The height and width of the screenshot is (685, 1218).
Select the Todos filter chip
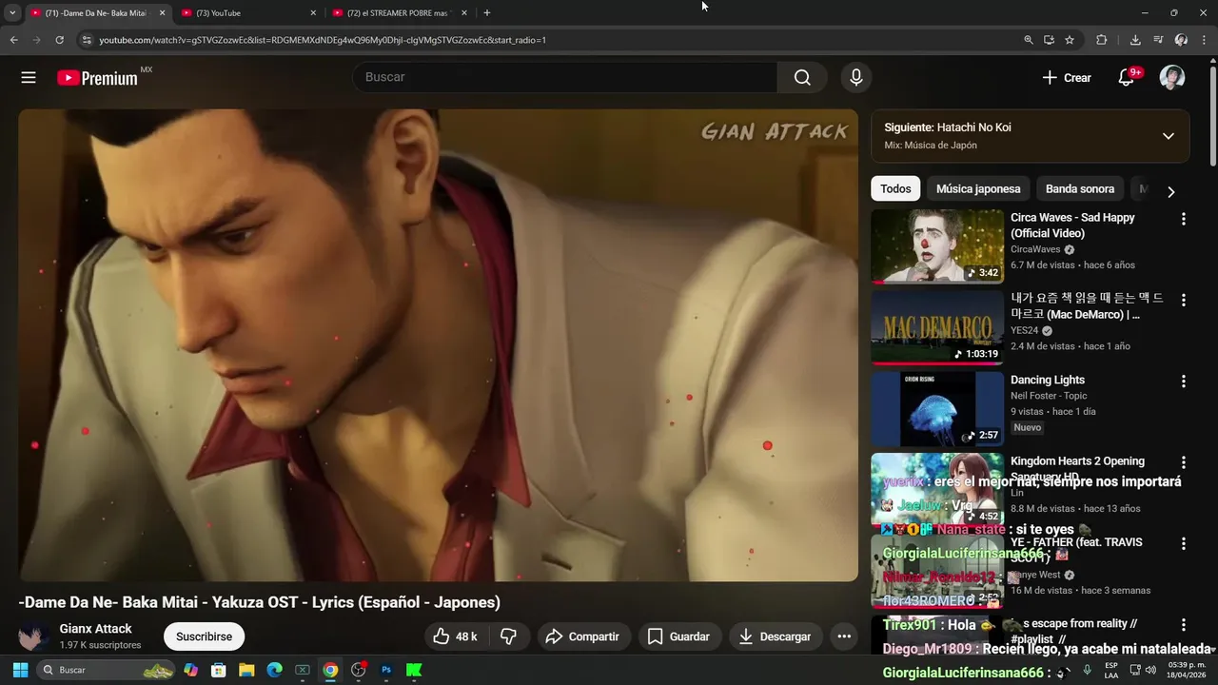pyautogui.click(x=895, y=188)
